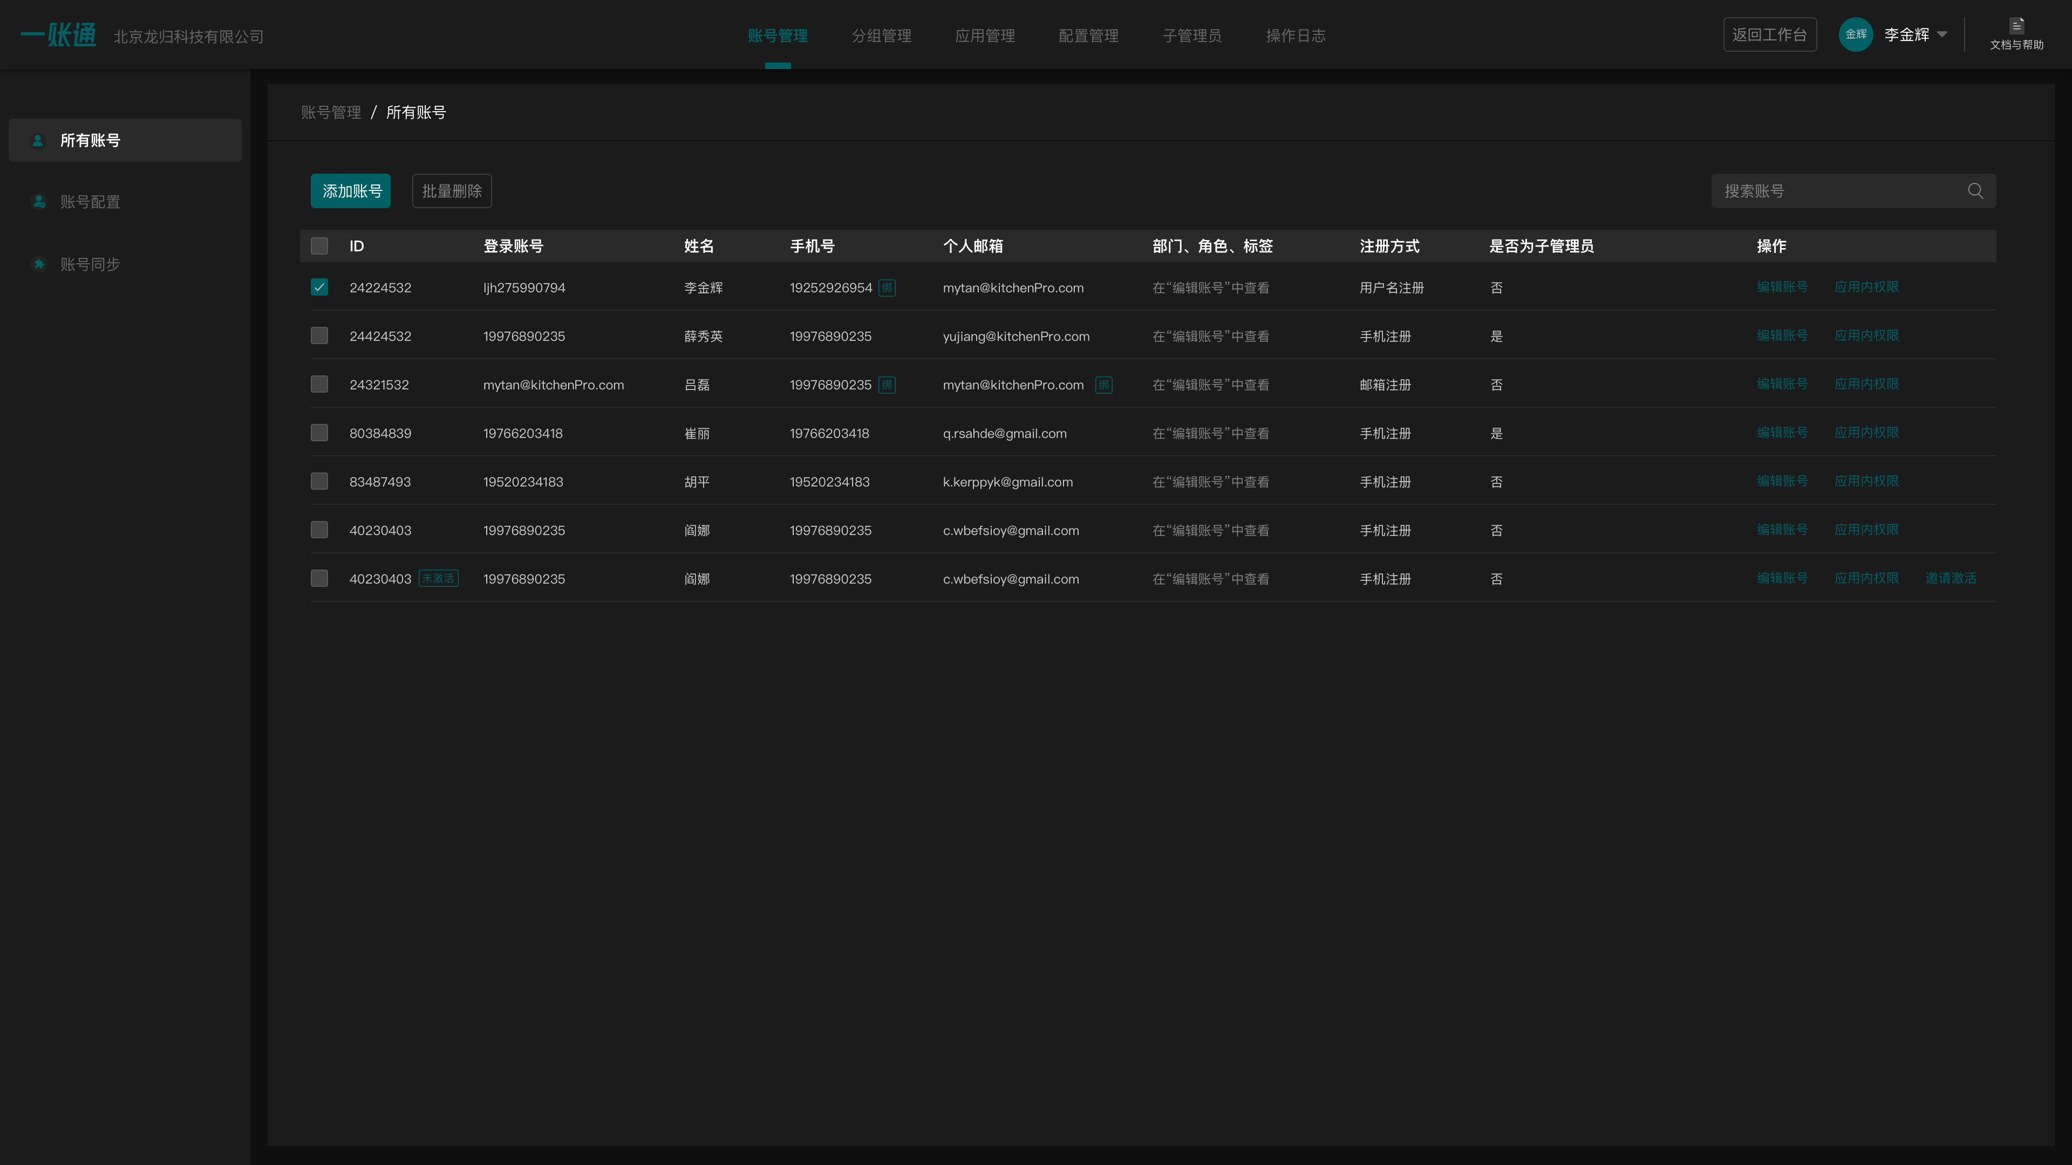Click the bound badge beside phone 19252926954
This screenshot has height=1165, width=2072.
(887, 288)
